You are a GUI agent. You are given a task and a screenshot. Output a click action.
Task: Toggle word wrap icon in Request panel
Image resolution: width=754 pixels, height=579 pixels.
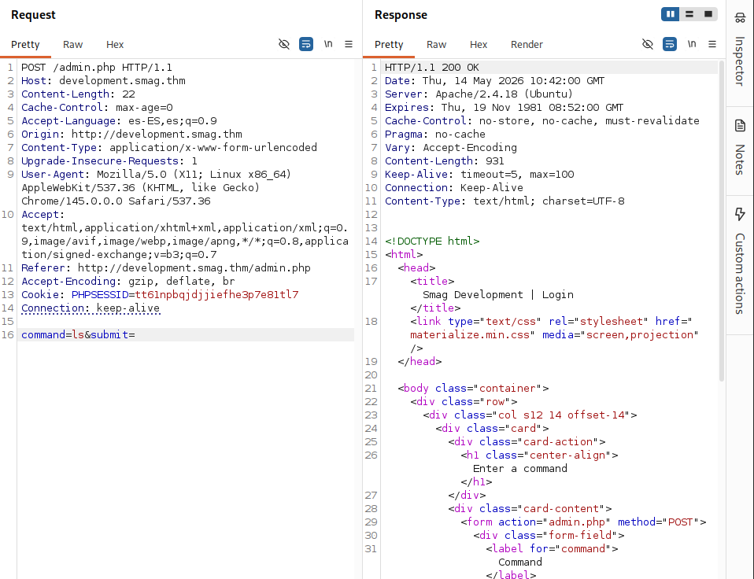coord(306,44)
